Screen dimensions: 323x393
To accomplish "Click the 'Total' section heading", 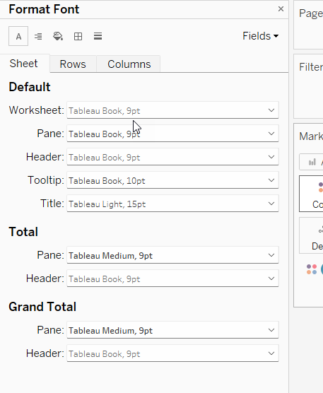I will pos(23,232).
